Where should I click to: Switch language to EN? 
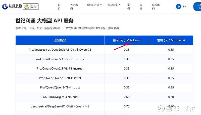(x=185, y=7)
